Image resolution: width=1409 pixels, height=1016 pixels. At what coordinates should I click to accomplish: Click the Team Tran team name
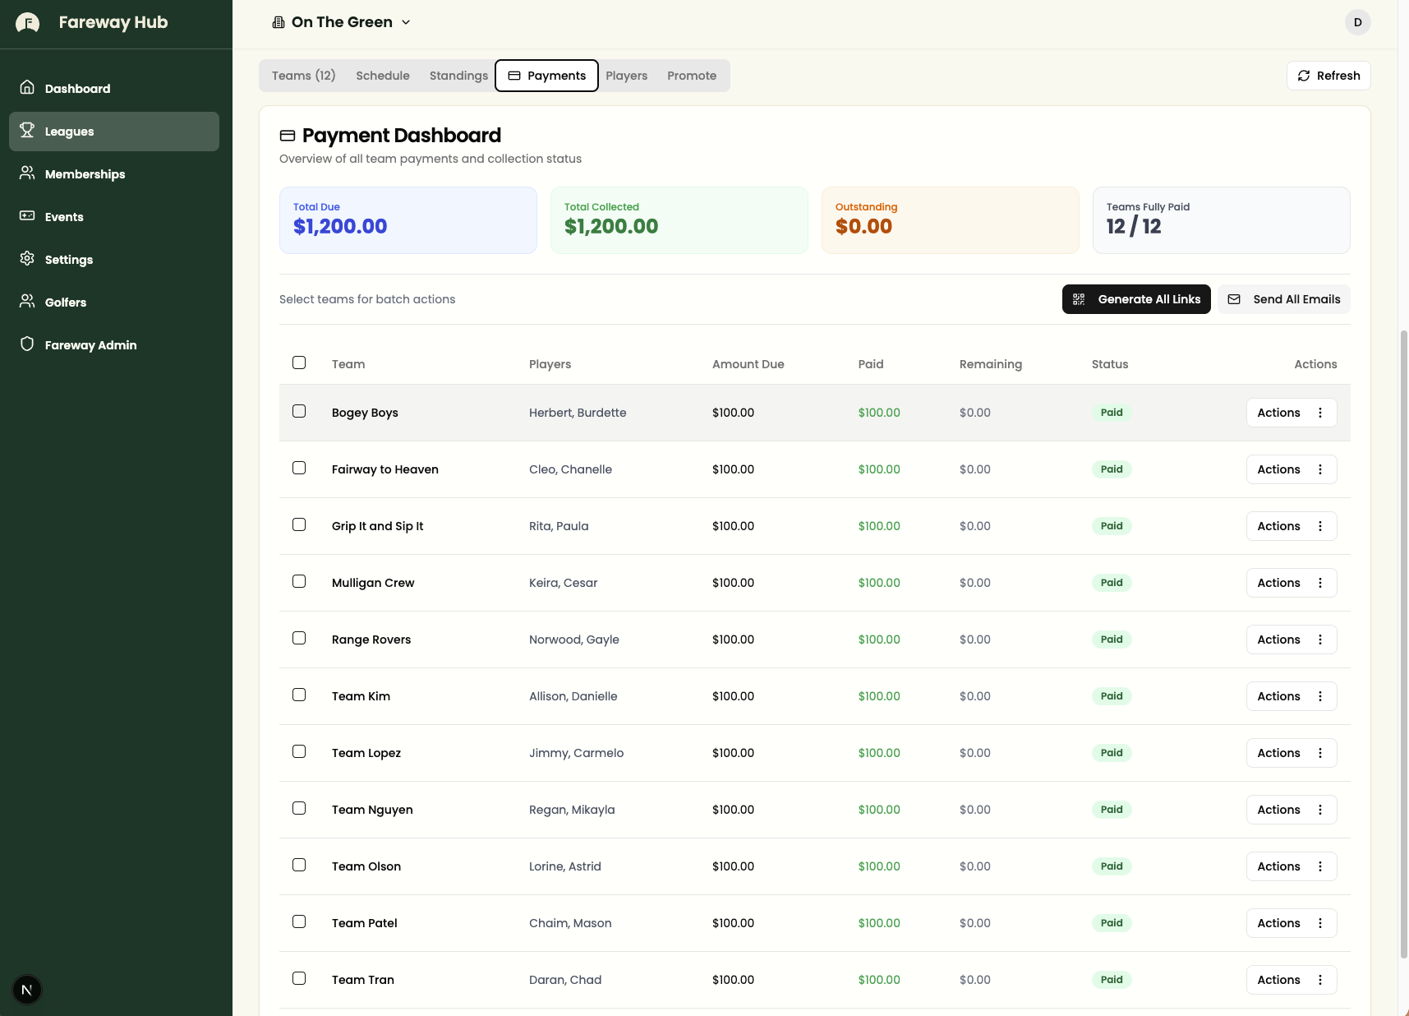363,980
